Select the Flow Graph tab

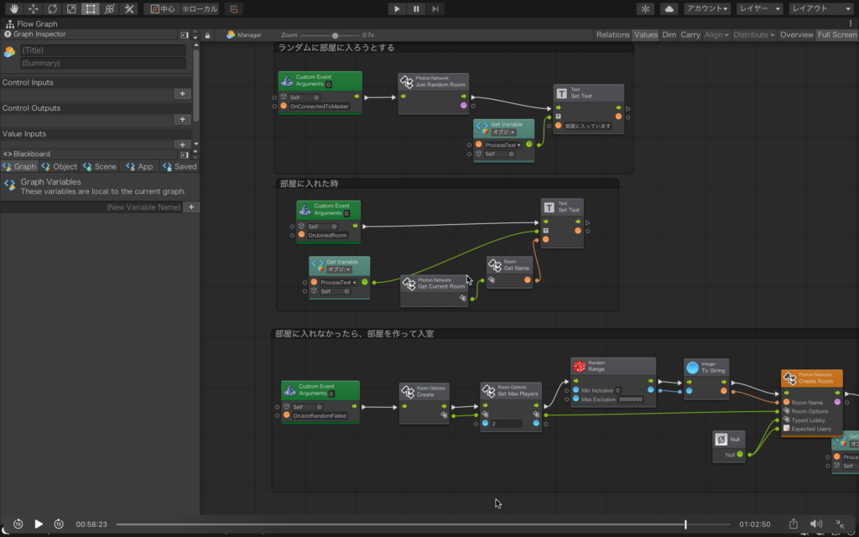pyautogui.click(x=32, y=24)
